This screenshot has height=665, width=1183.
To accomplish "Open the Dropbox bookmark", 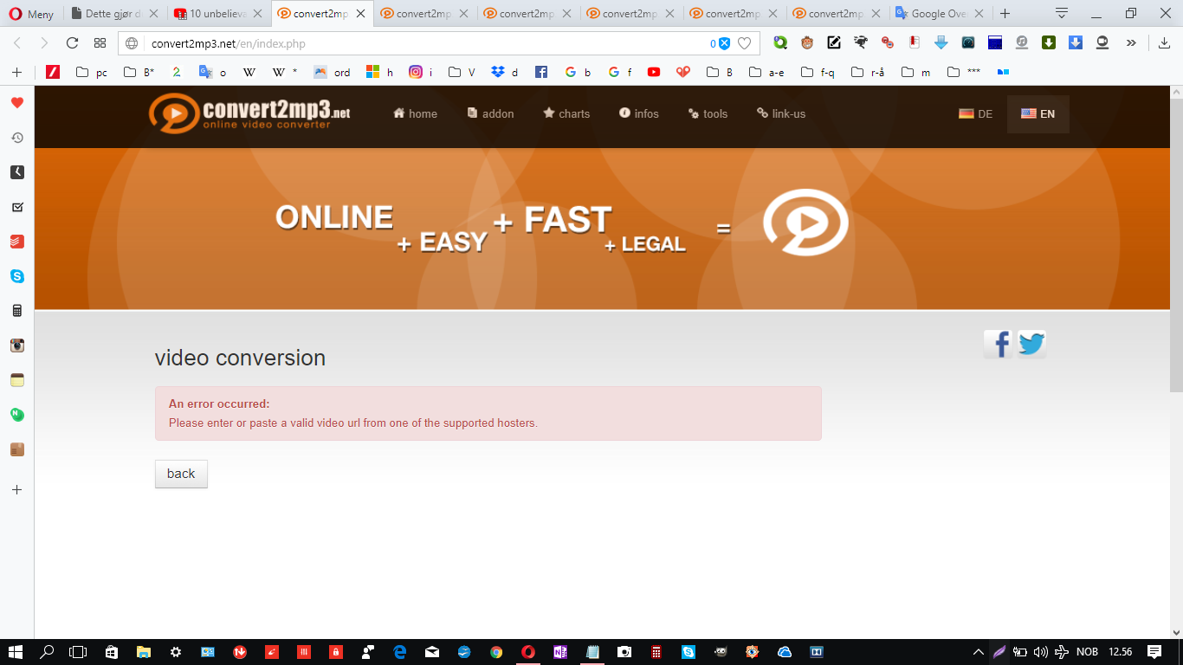I will pyautogui.click(x=505, y=73).
